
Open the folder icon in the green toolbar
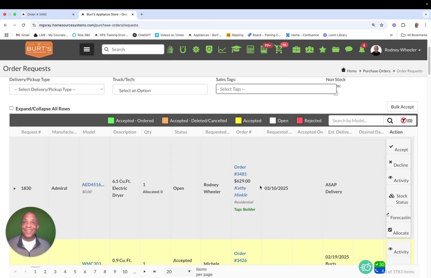336,50
